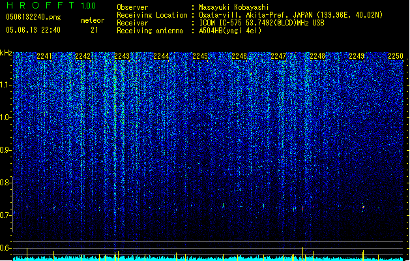
Task: Click the 0.9 frequency axis label
Action: coord(5,150)
